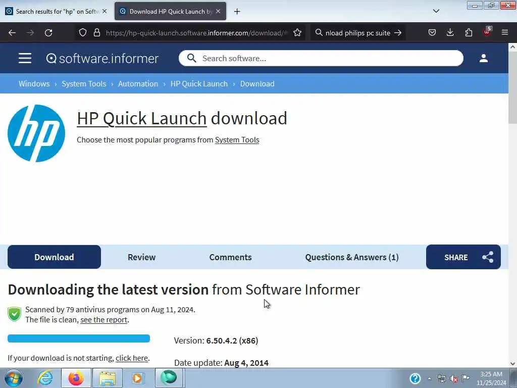Click the Firefox taskbar icon
This screenshot has height=388, width=517.
[76, 378]
